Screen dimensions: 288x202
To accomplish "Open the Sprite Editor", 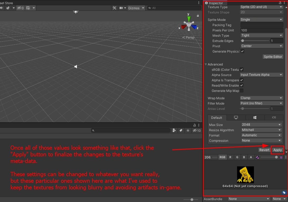I will (273, 57).
